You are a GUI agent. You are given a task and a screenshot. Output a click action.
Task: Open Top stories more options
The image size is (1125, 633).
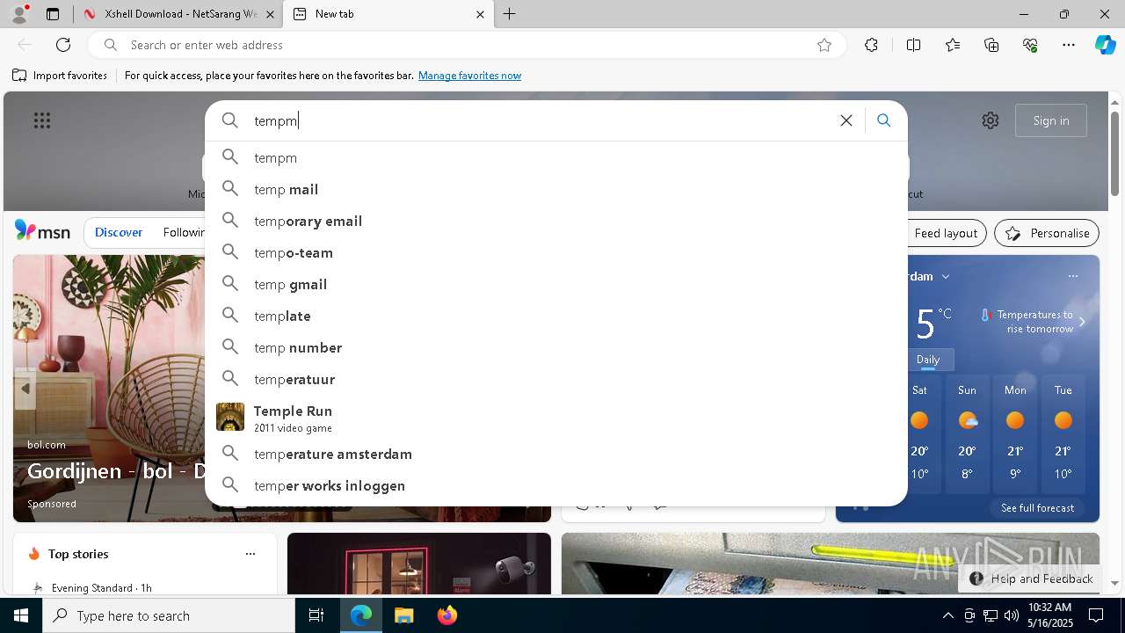coord(250,554)
